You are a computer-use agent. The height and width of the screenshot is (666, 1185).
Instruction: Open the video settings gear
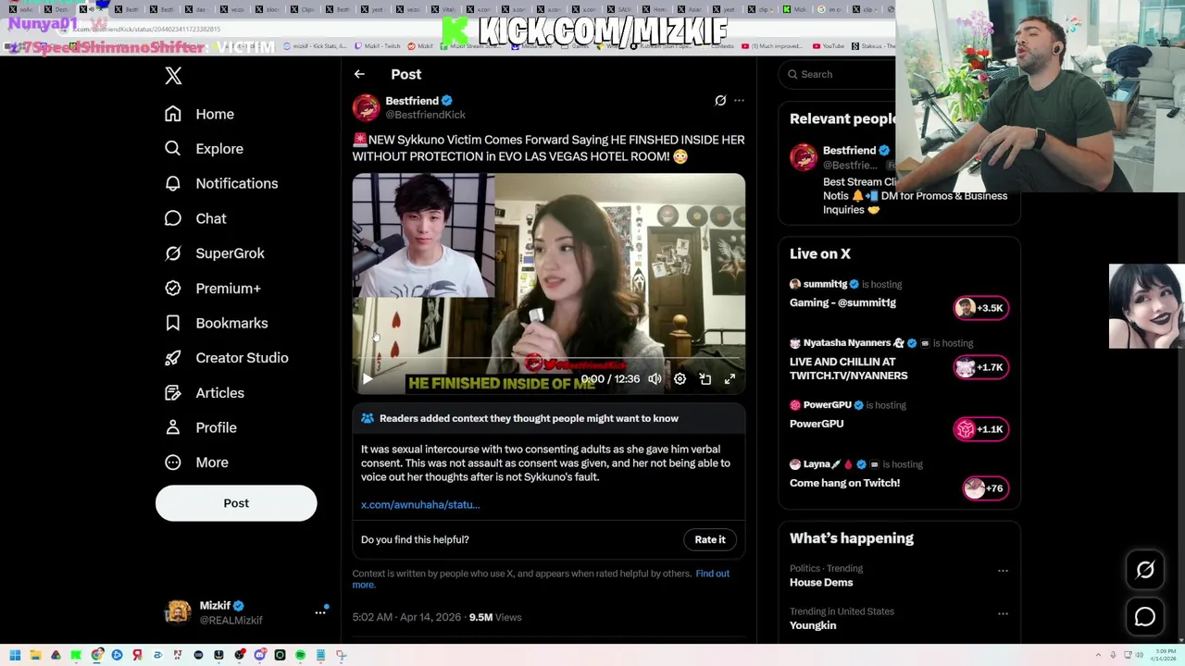[680, 378]
